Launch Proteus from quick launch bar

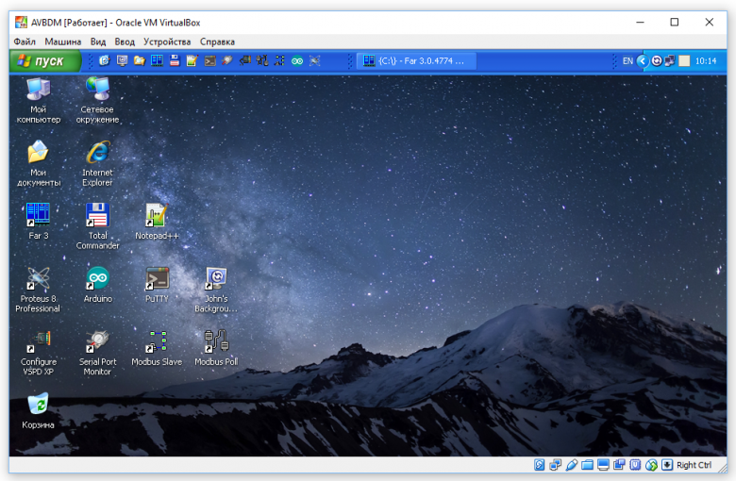[315, 61]
